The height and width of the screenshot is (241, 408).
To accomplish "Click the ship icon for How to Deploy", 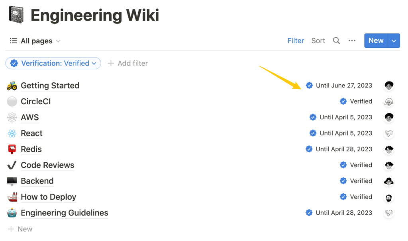I will [x=12, y=197].
